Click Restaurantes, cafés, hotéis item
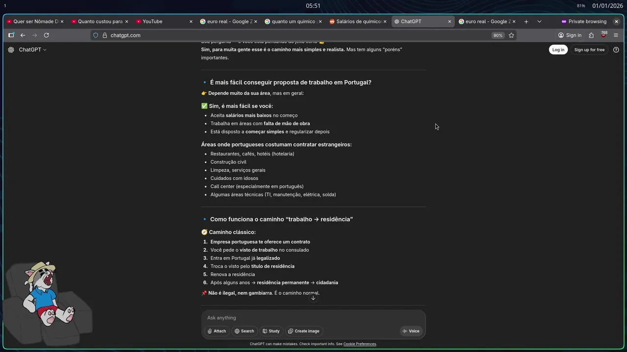Image resolution: width=627 pixels, height=352 pixels. pyautogui.click(x=252, y=154)
